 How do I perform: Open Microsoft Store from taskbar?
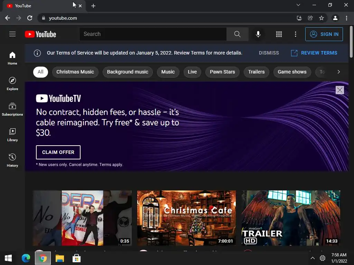pyautogui.click(x=76, y=258)
